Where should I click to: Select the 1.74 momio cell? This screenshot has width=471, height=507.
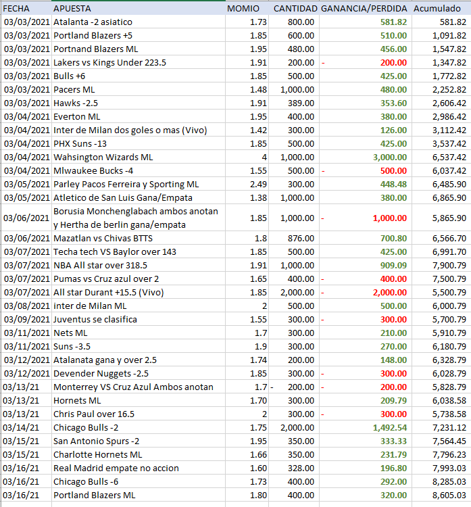pos(247,360)
